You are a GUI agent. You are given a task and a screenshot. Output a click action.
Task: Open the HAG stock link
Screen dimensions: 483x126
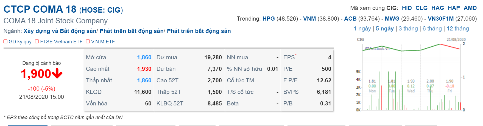438,8
